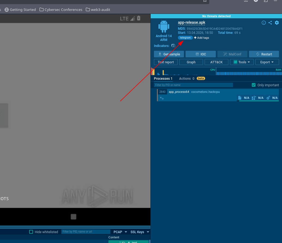
Task: Open the task info panel via info icon
Action: tap(263, 23)
